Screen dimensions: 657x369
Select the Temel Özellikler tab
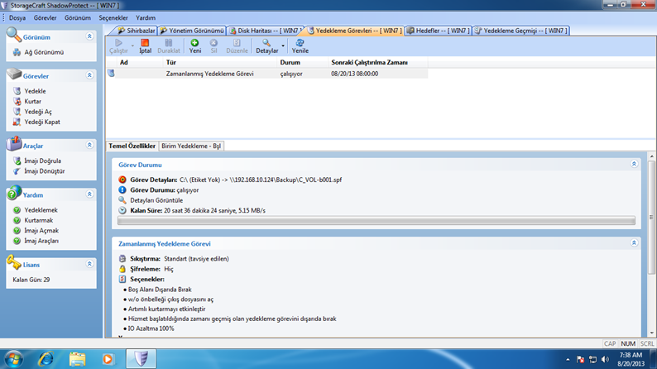(x=132, y=146)
